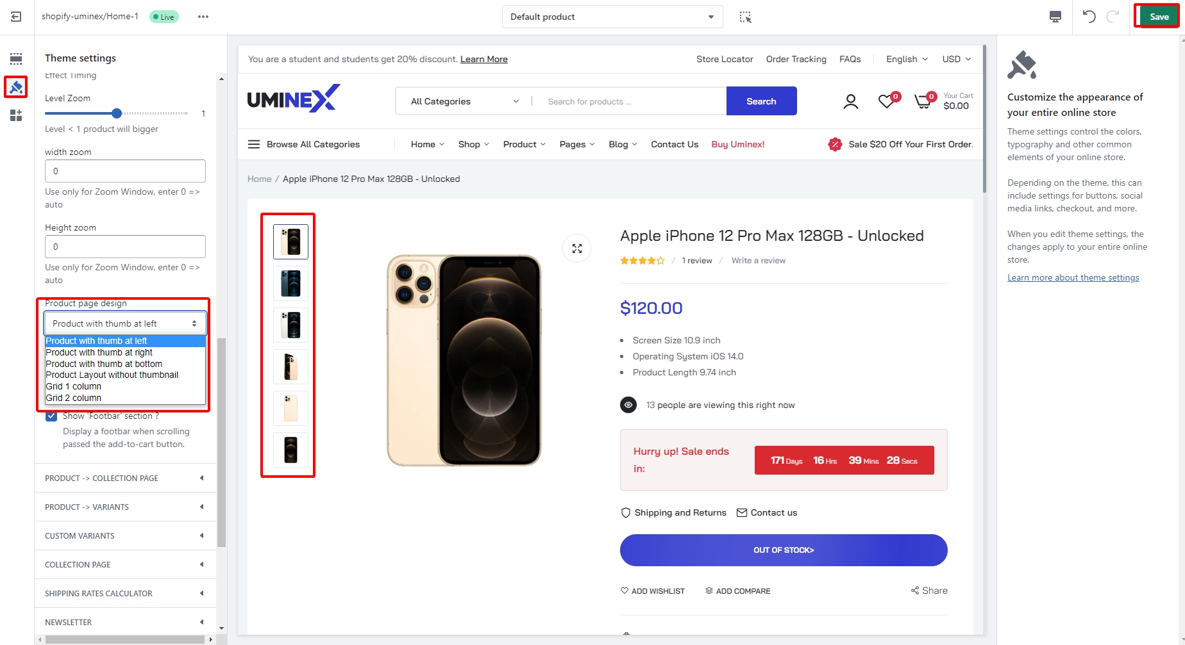1185x645 pixels.
Task: Click the exit editor icon
Action: [16, 17]
